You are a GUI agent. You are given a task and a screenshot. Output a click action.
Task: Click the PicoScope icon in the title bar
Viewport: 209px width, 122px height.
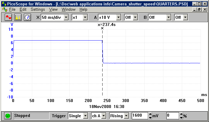click(4, 4)
